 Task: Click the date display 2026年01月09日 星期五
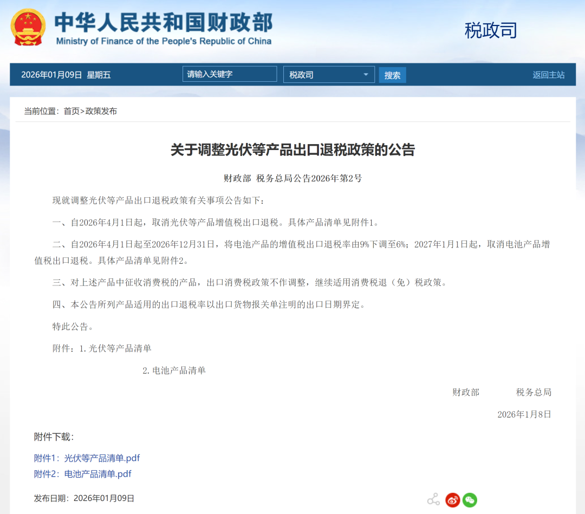[x=67, y=75]
